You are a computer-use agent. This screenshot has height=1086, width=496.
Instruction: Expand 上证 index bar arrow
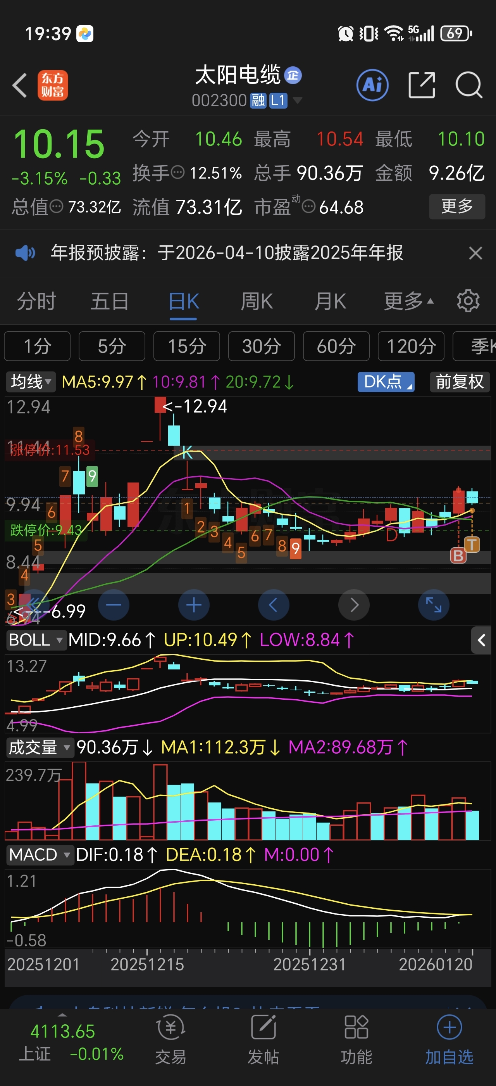62,1015
